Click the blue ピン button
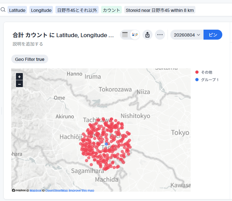 point(213,35)
